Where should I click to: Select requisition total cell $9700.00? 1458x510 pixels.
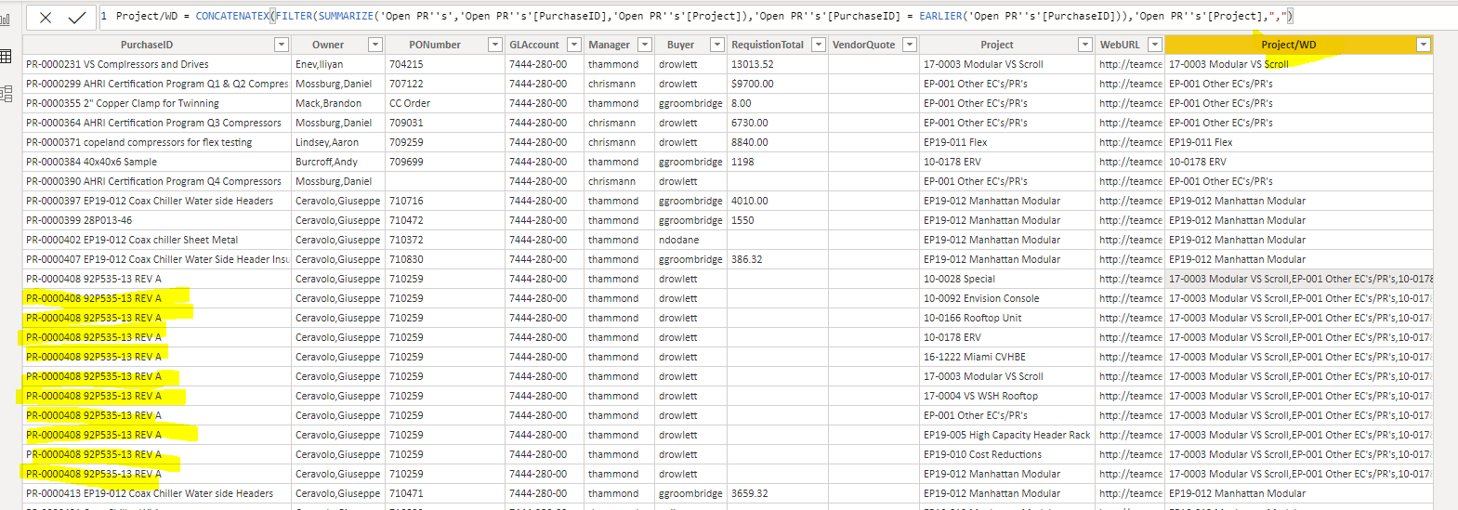point(777,84)
